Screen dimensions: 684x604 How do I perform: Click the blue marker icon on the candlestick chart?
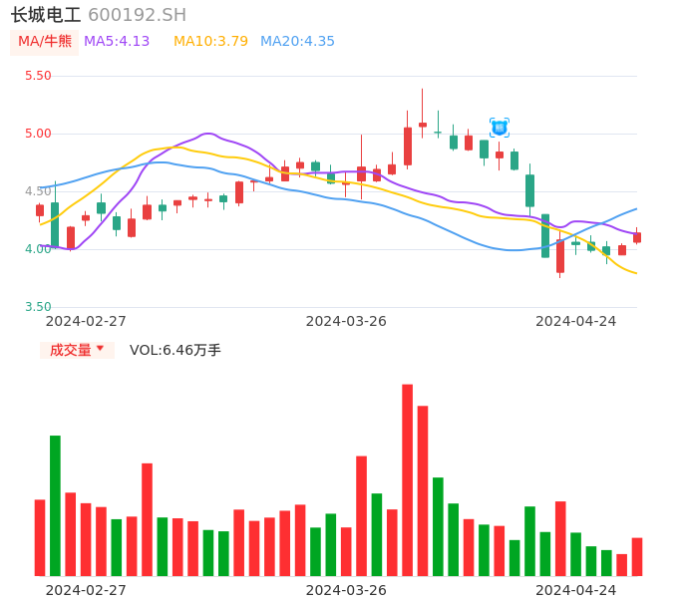(x=500, y=127)
